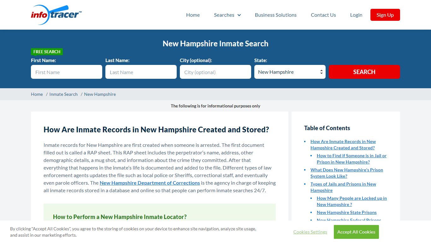Click Accept All Cookies button

coord(356,232)
